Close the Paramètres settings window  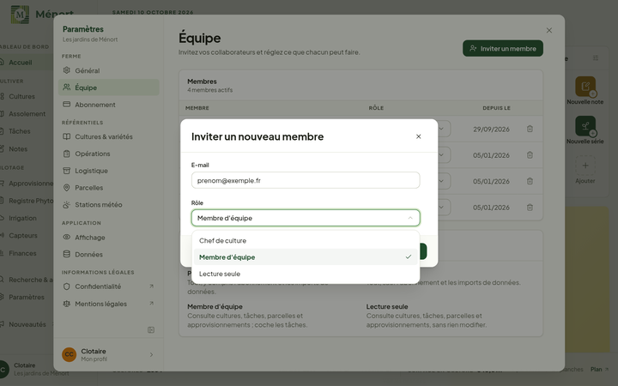tap(549, 30)
